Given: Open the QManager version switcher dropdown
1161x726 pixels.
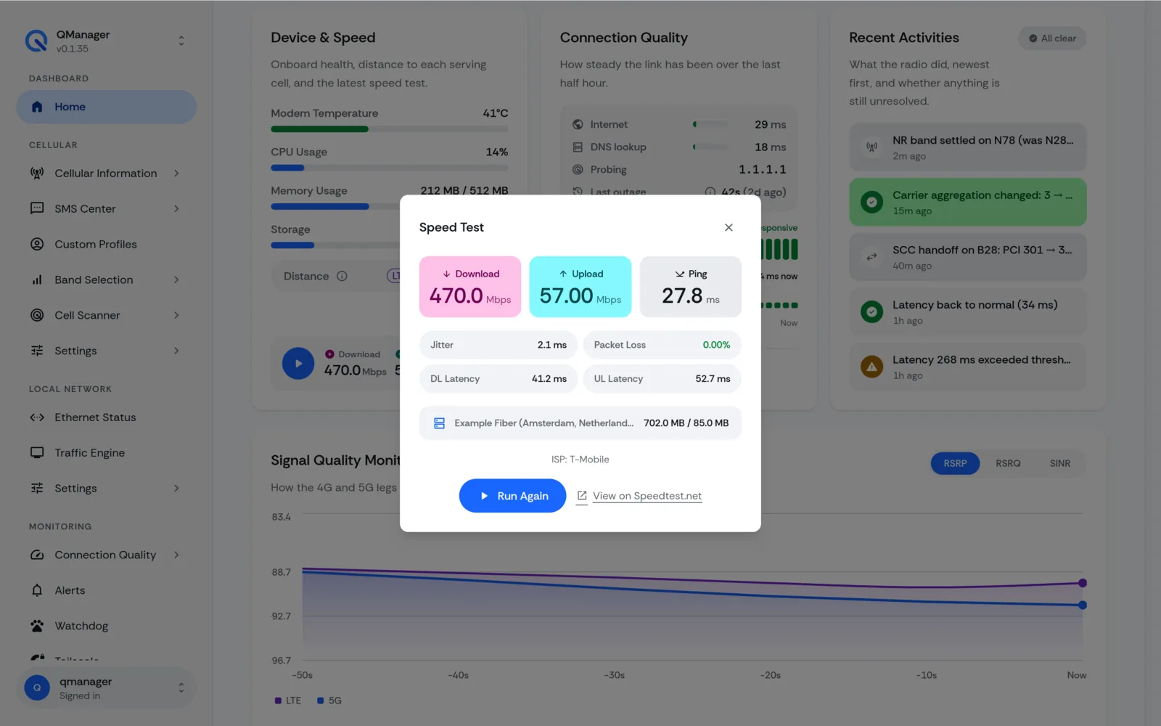Looking at the screenshot, I should 181,41.
